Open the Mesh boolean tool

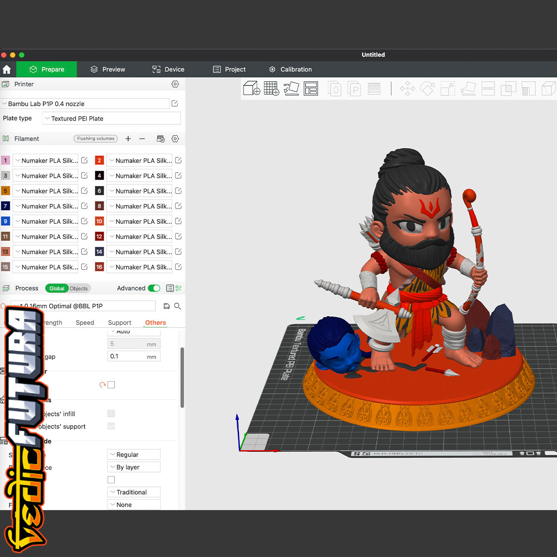(508, 88)
